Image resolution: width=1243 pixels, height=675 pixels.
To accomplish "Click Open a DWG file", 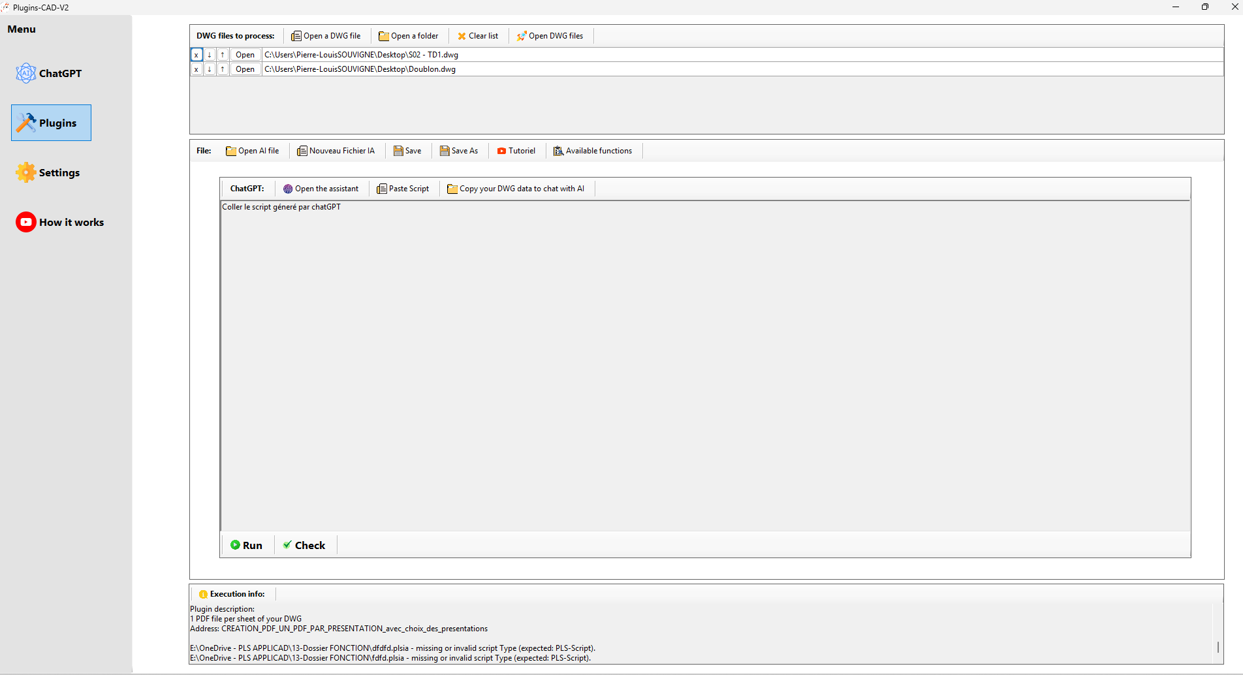I will point(326,36).
